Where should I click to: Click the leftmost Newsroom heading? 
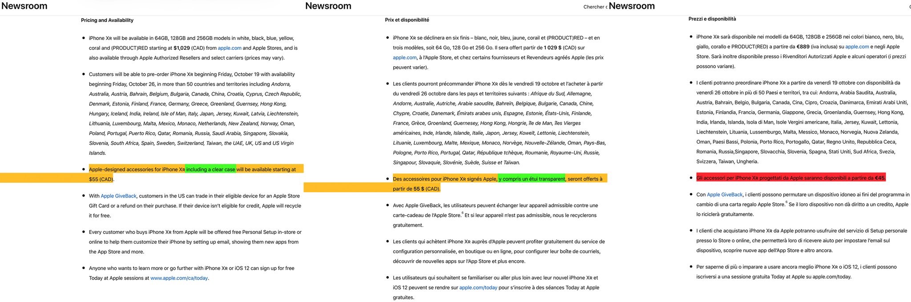pos(24,6)
